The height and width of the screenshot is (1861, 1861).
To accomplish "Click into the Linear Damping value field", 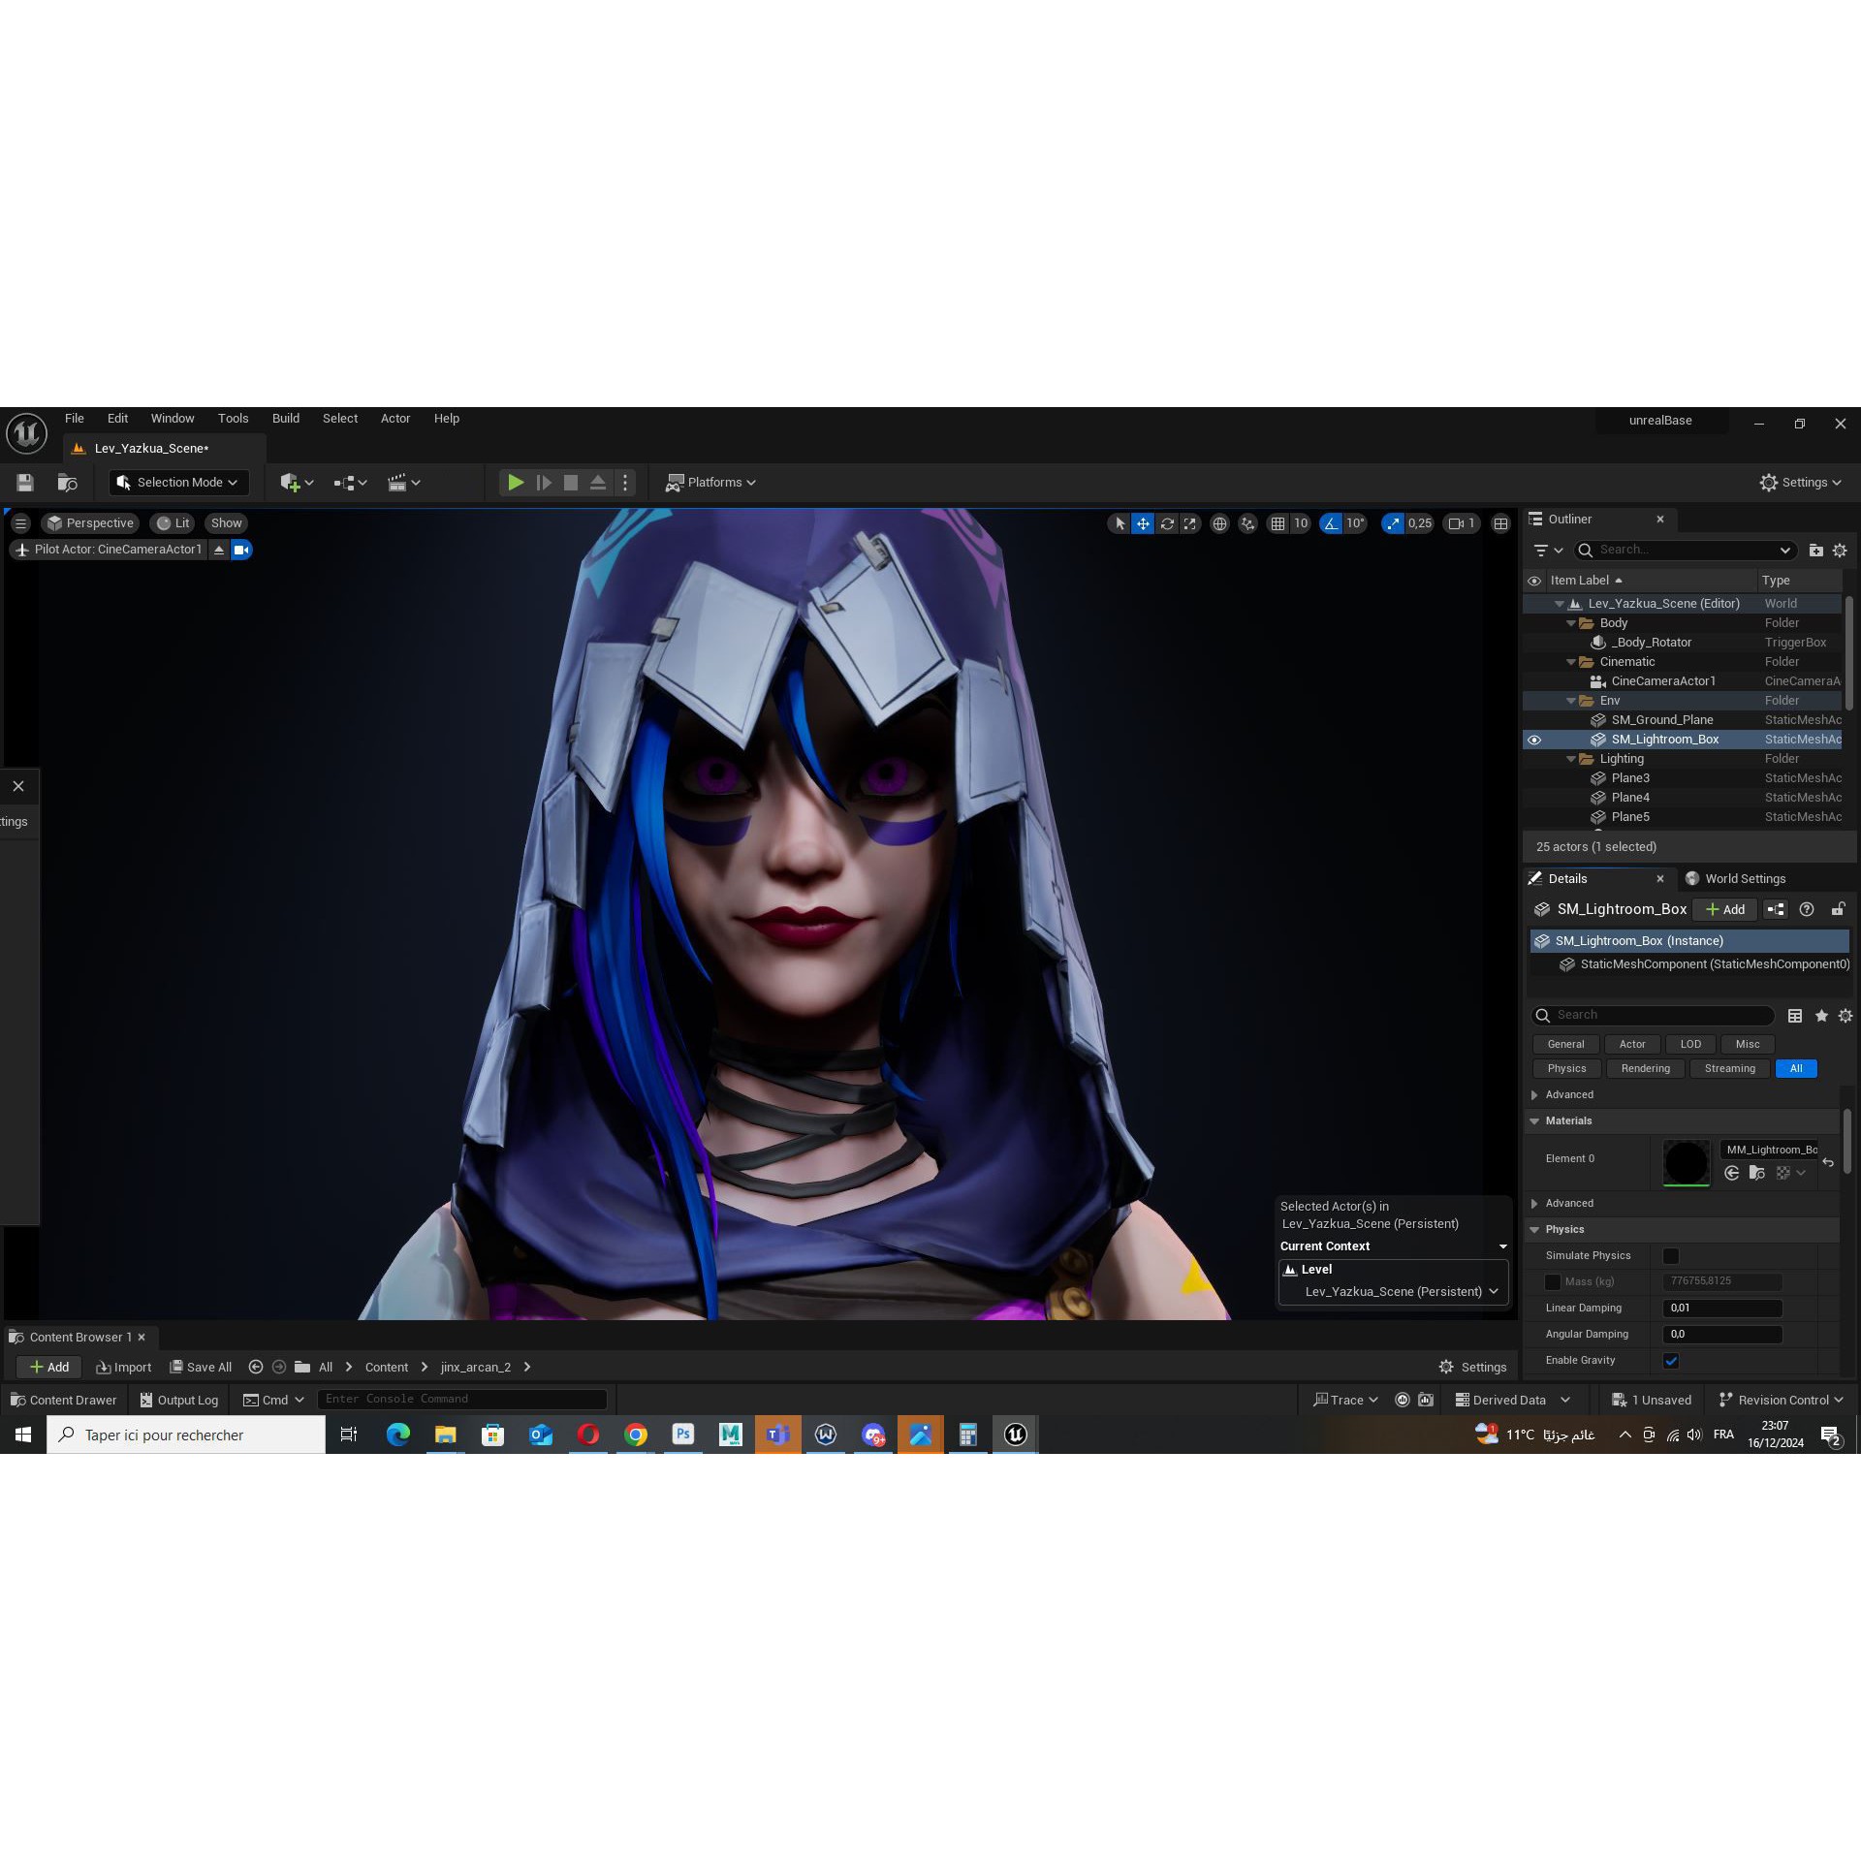I will [1722, 1309].
